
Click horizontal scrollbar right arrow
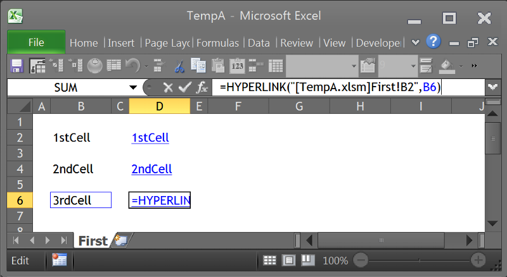(x=469, y=240)
